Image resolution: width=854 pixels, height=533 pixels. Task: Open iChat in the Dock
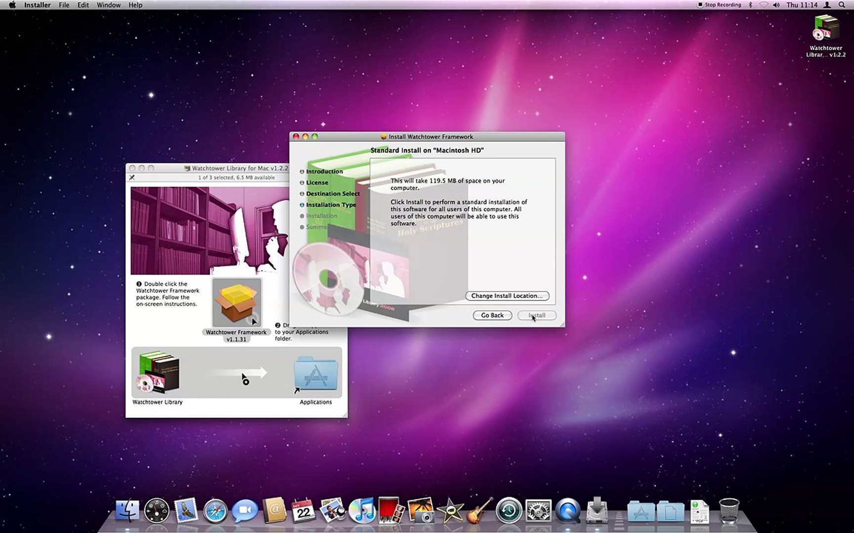(245, 511)
